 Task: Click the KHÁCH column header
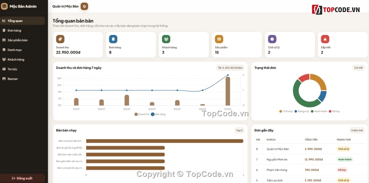pyautogui.click(x=271, y=139)
